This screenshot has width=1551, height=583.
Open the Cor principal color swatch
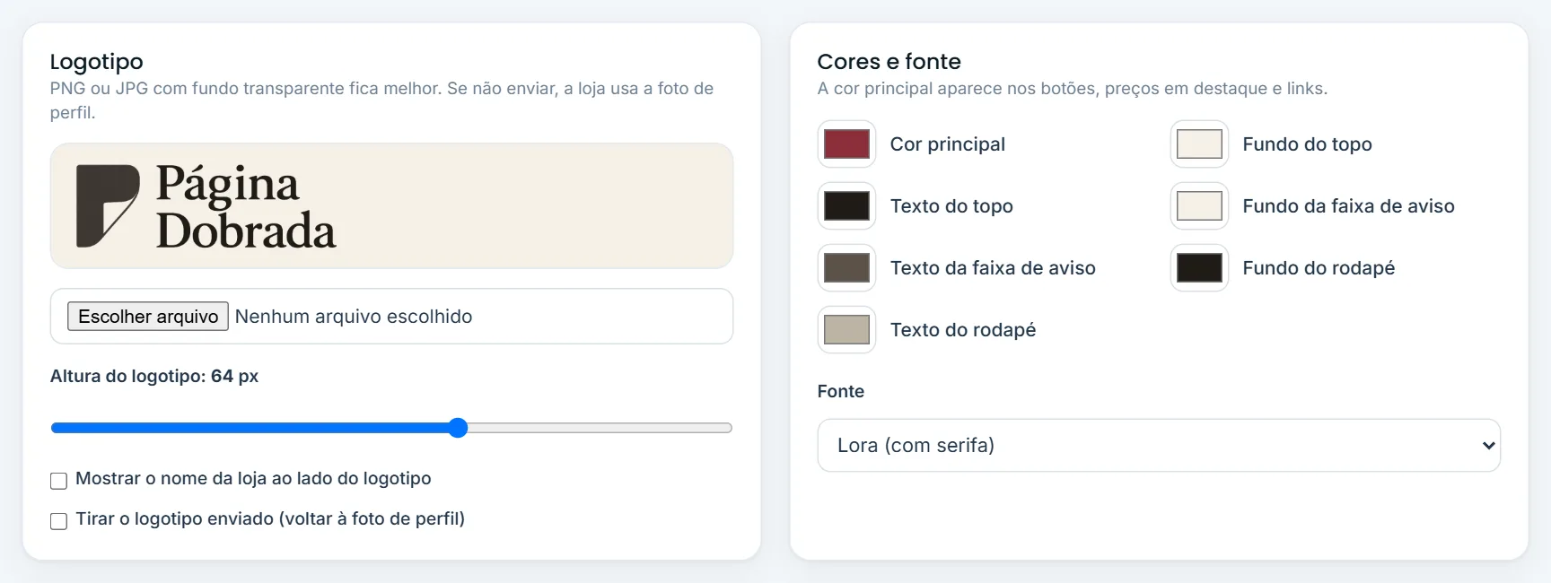coord(846,144)
